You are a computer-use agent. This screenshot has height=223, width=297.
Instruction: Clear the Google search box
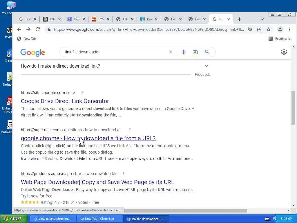tap(171, 52)
